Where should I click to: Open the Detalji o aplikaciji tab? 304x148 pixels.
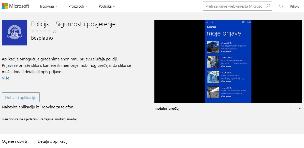coord(53,141)
